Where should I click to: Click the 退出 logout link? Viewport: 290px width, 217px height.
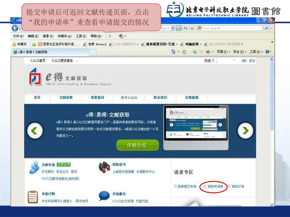tap(252, 60)
